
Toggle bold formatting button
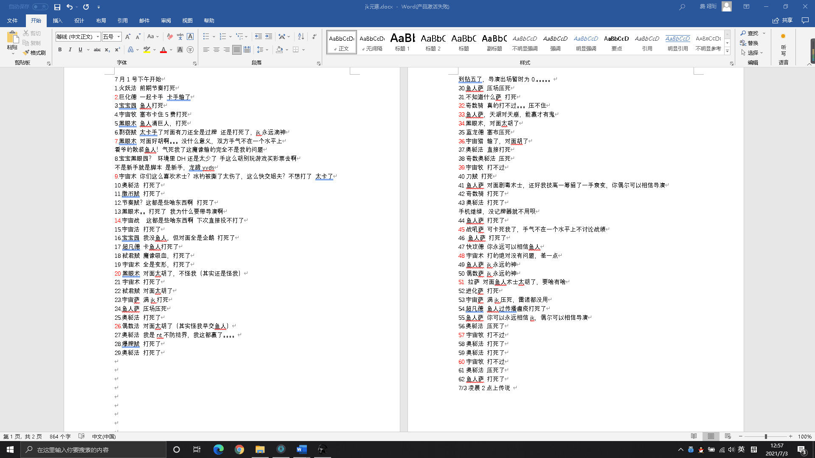60,50
